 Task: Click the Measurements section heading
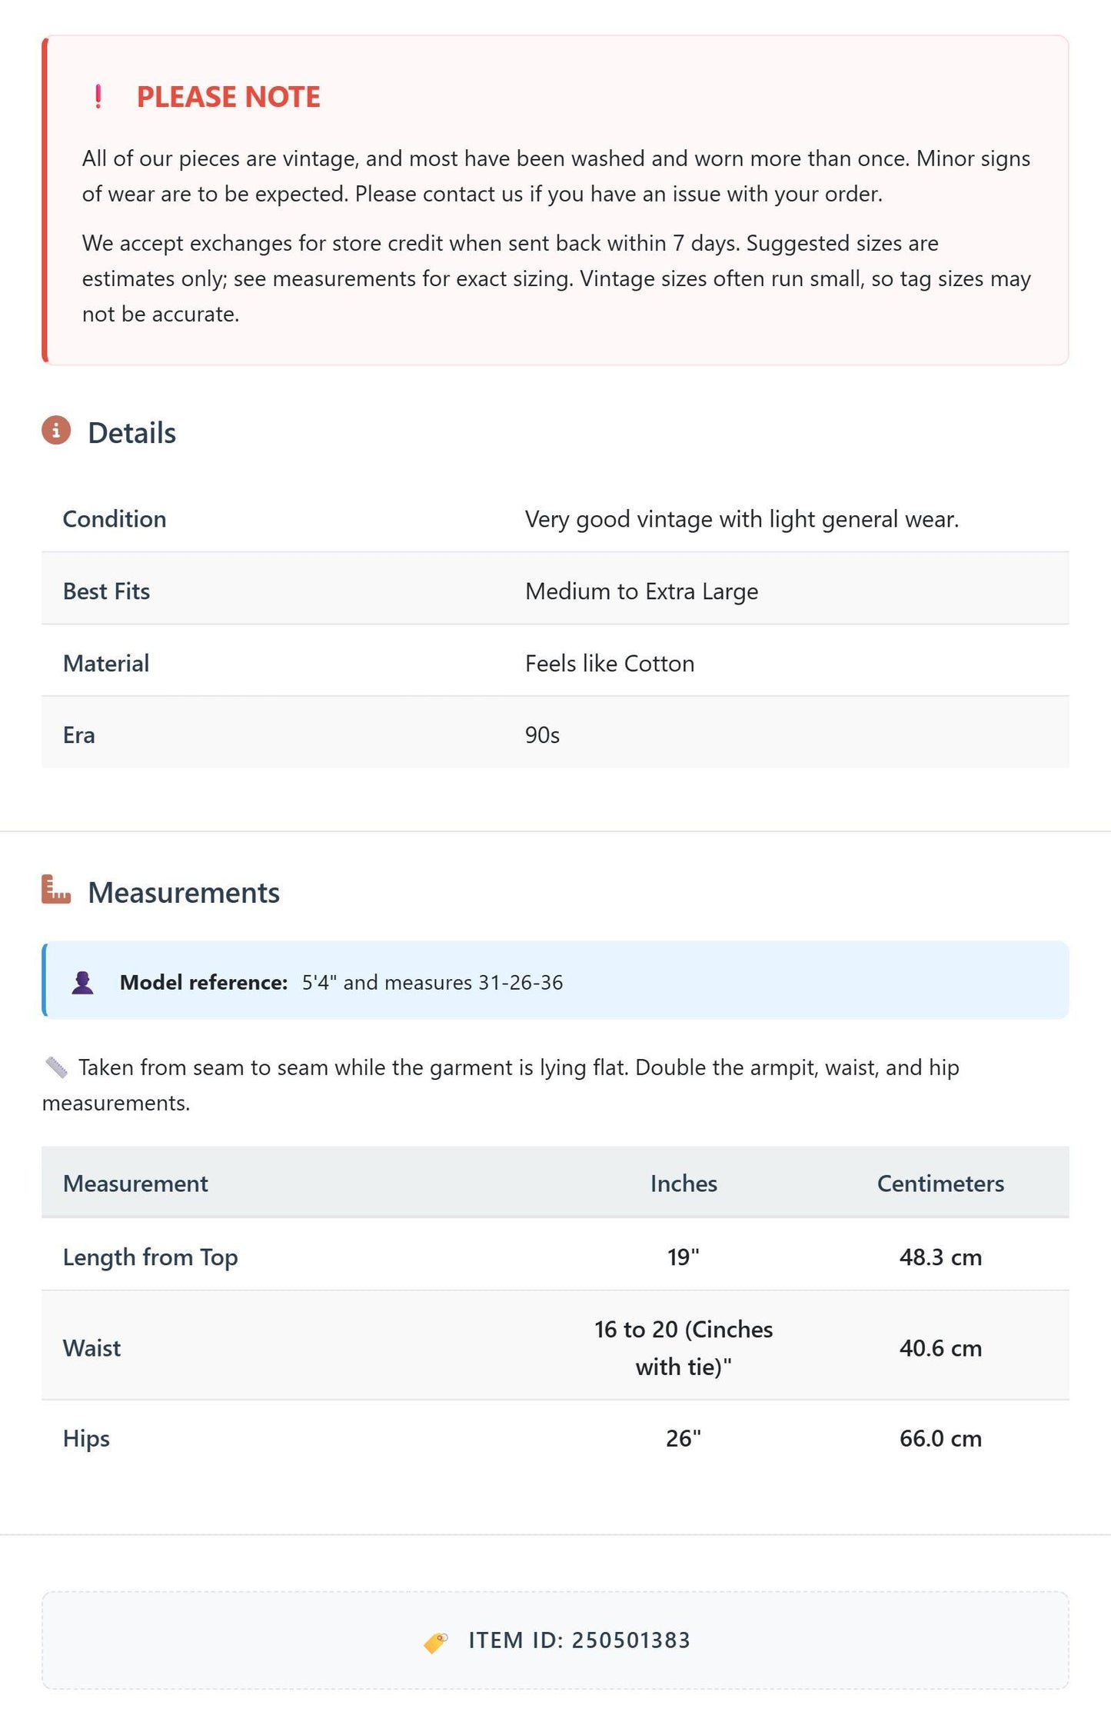[184, 892]
